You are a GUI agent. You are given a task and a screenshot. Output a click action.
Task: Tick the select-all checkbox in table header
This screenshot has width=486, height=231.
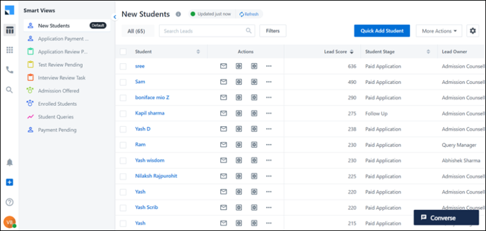123,52
